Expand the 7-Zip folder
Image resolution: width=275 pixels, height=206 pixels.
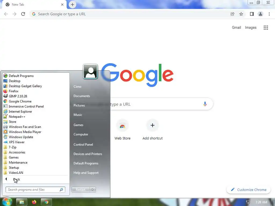coord(10,147)
